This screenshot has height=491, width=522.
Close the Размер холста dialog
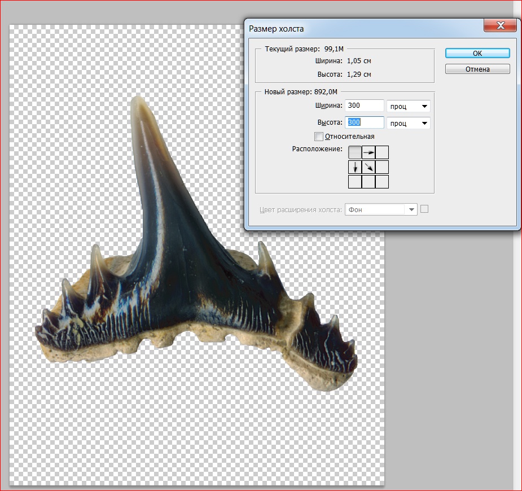501,26
